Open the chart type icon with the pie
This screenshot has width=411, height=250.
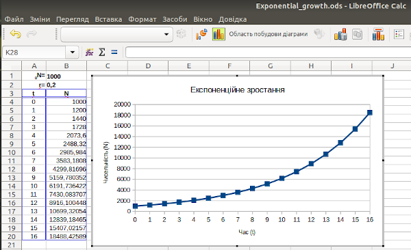201,34
